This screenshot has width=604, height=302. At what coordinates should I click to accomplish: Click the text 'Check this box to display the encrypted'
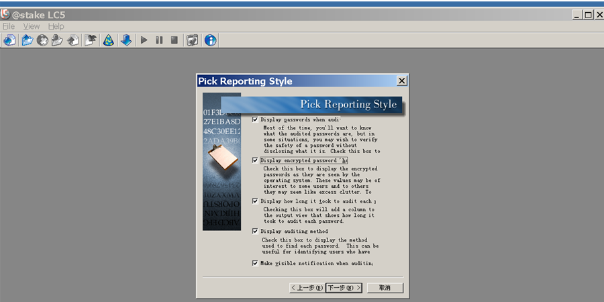pyautogui.click(x=320, y=168)
